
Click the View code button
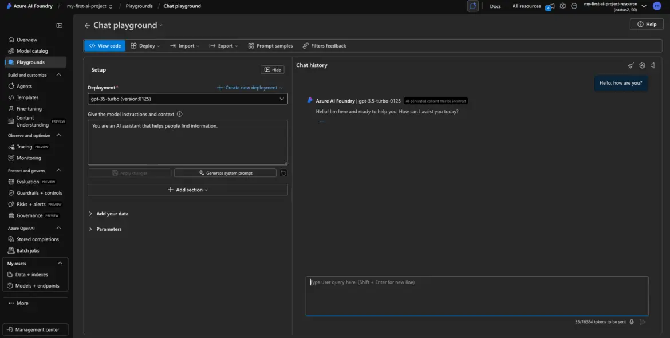pyautogui.click(x=105, y=46)
